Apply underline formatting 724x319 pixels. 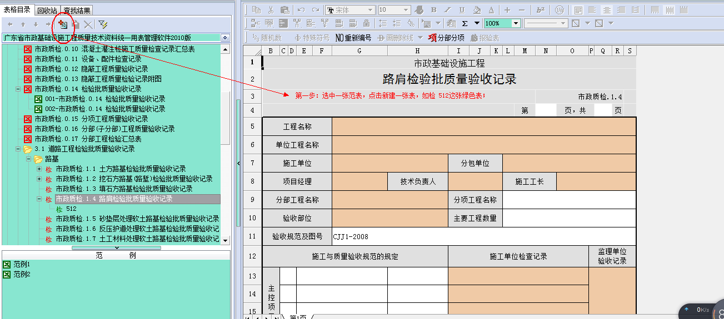coord(462,10)
